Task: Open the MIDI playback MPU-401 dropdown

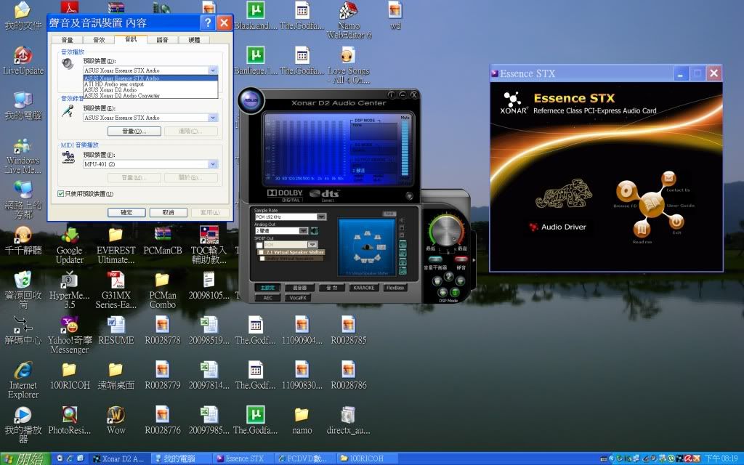Action: [x=213, y=164]
